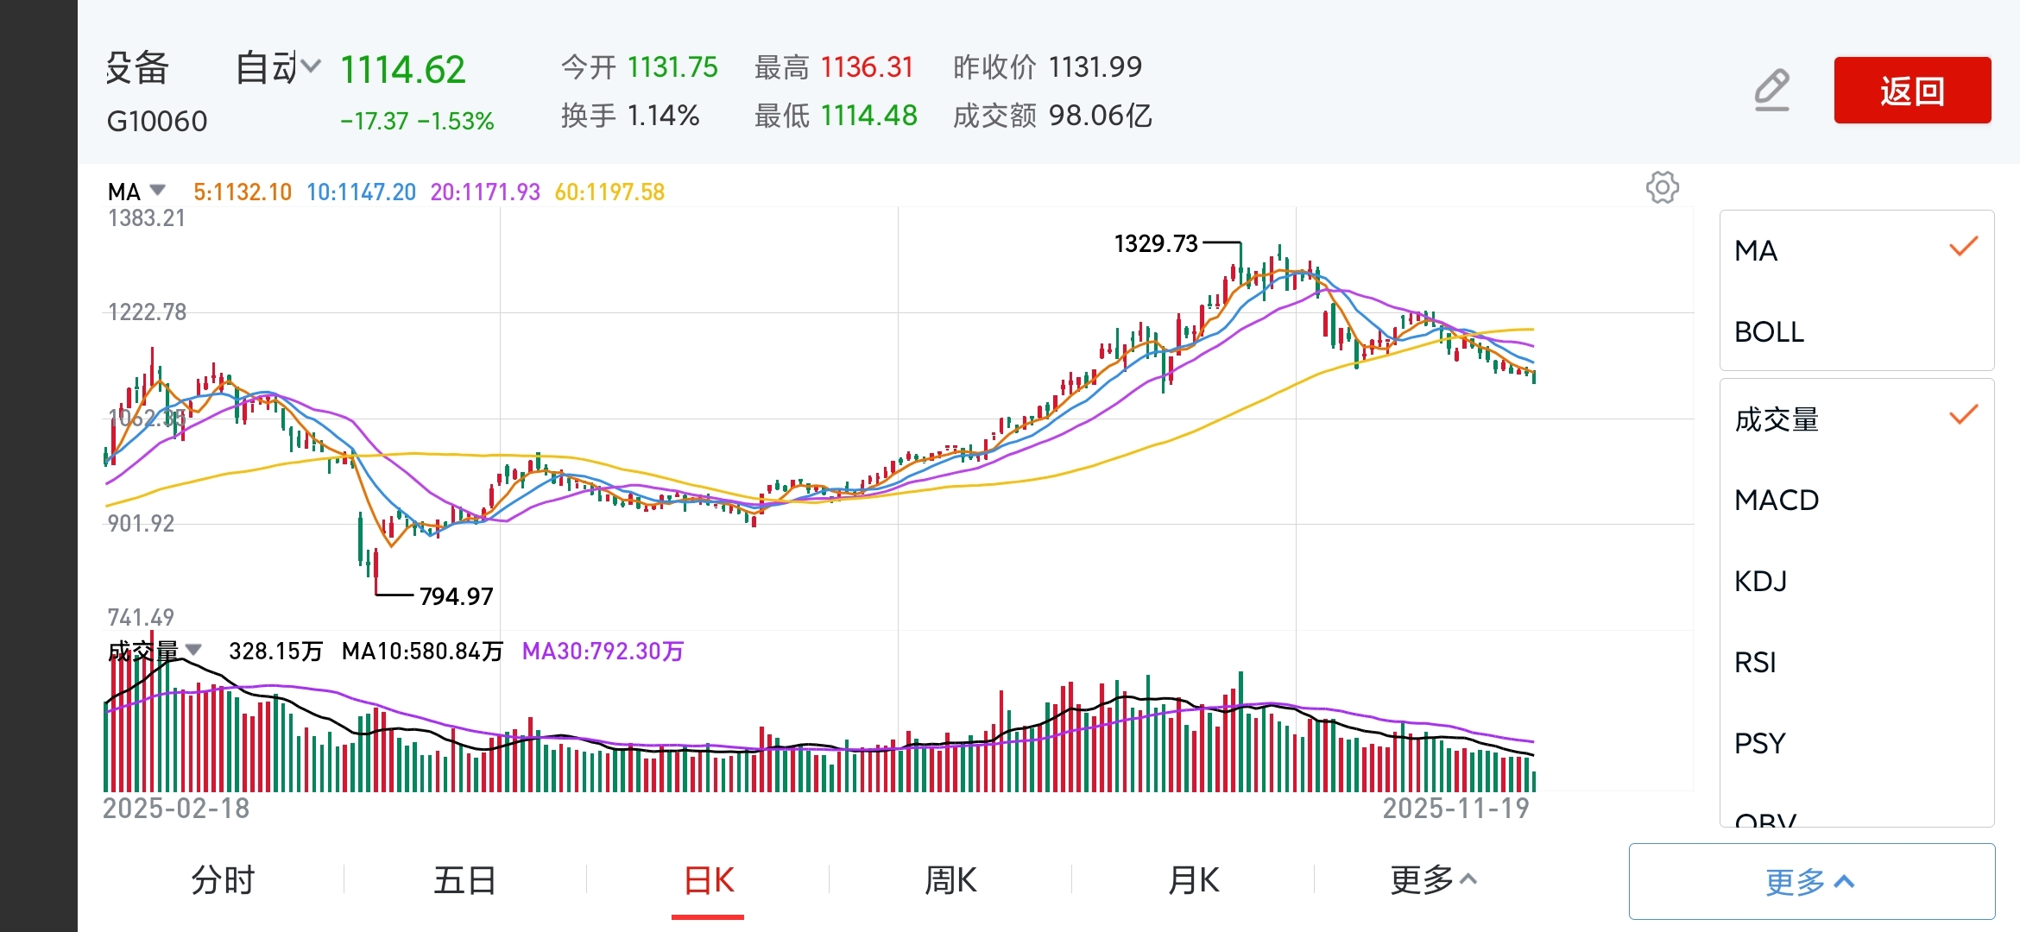
Task: Click the 1329.73 high price marker
Action: pos(1156,244)
